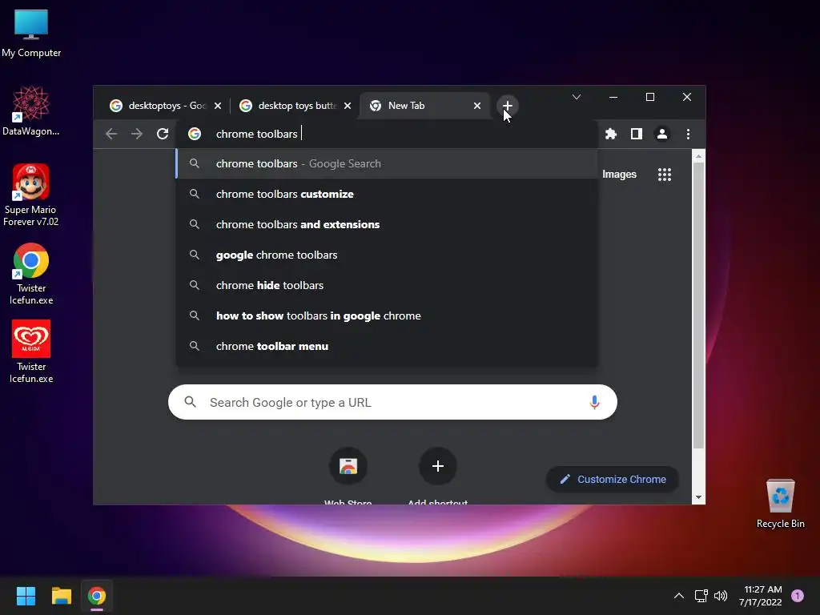Click the page scrollbar down arrow
Image resolution: width=820 pixels, height=615 pixels.
[698, 497]
